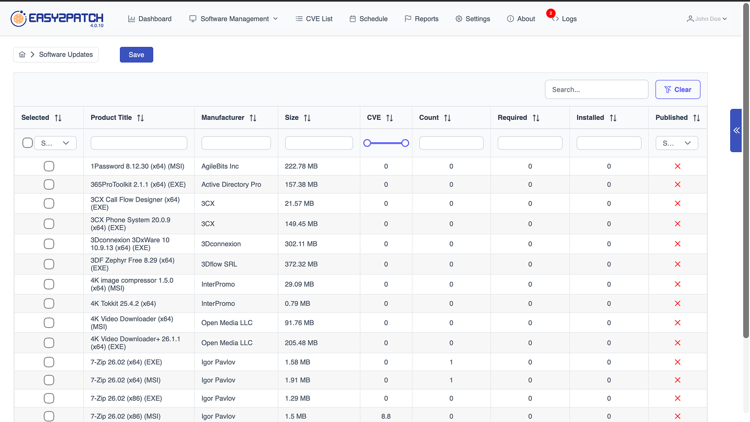Click the Required filter input
This screenshot has width=750, height=422.
click(x=530, y=143)
